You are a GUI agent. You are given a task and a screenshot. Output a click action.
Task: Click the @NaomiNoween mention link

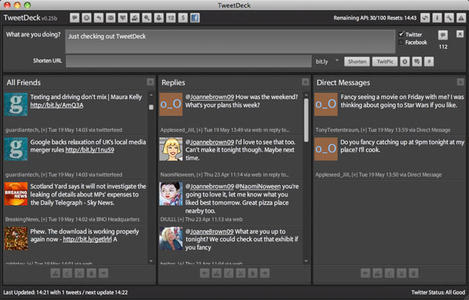[258, 187]
